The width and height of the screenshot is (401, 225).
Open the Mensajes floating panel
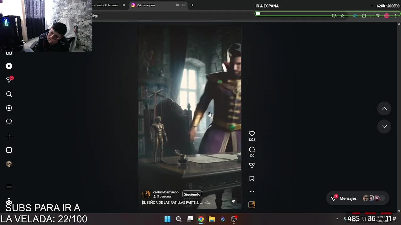point(358,198)
